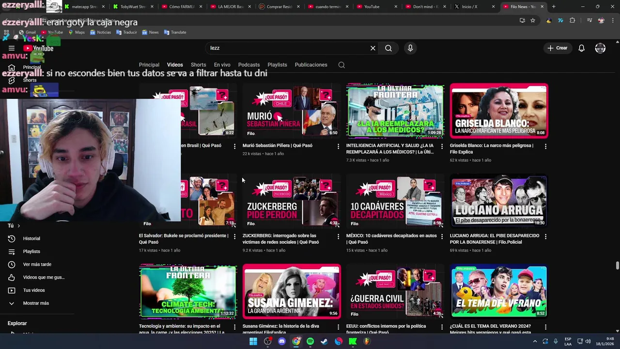620x349 pixels.
Task: Open the volume control in system tray
Action: pyautogui.click(x=588, y=341)
